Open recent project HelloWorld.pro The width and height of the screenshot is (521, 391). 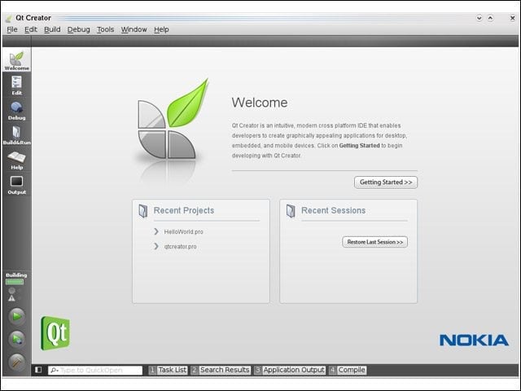click(x=183, y=231)
